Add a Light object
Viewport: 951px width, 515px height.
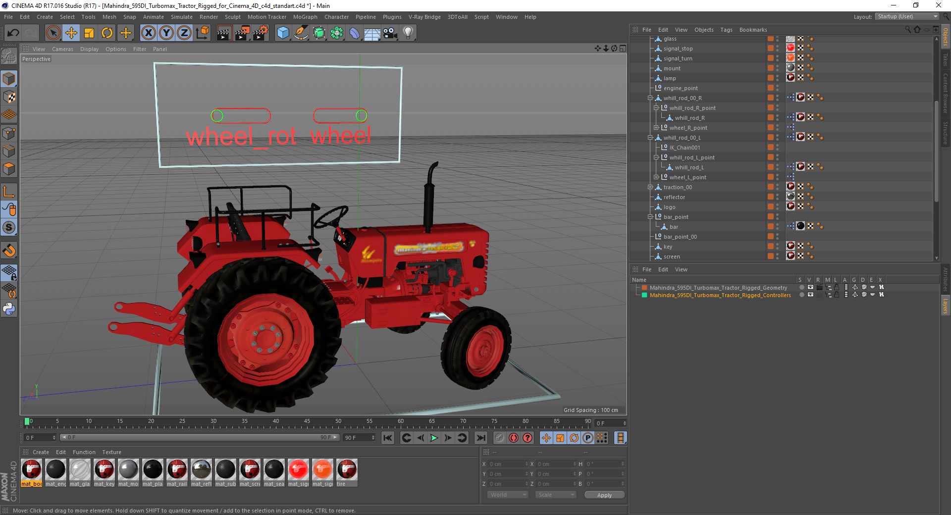coord(408,33)
